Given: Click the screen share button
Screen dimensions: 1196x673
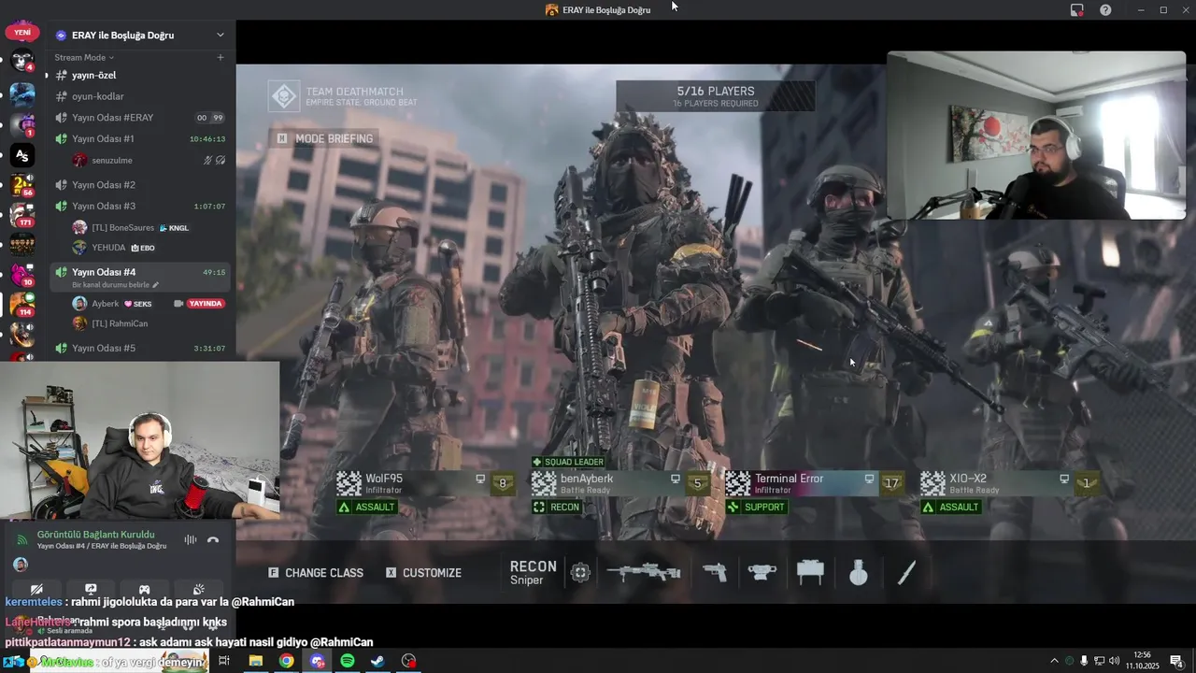Looking at the screenshot, I should coord(91,590).
